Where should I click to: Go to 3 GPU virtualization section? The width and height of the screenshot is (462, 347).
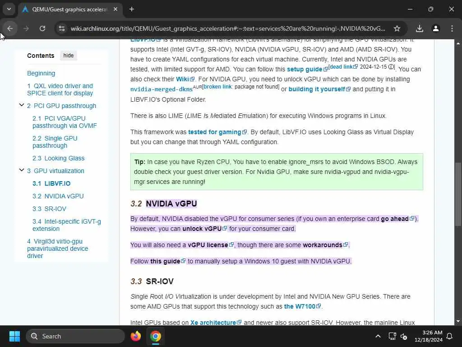(x=55, y=171)
